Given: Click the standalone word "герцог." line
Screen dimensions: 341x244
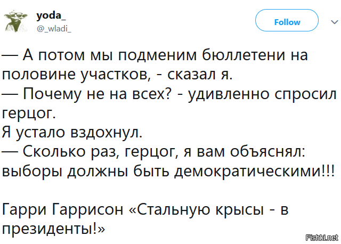Looking at the screenshot, I should (x=28, y=114).
